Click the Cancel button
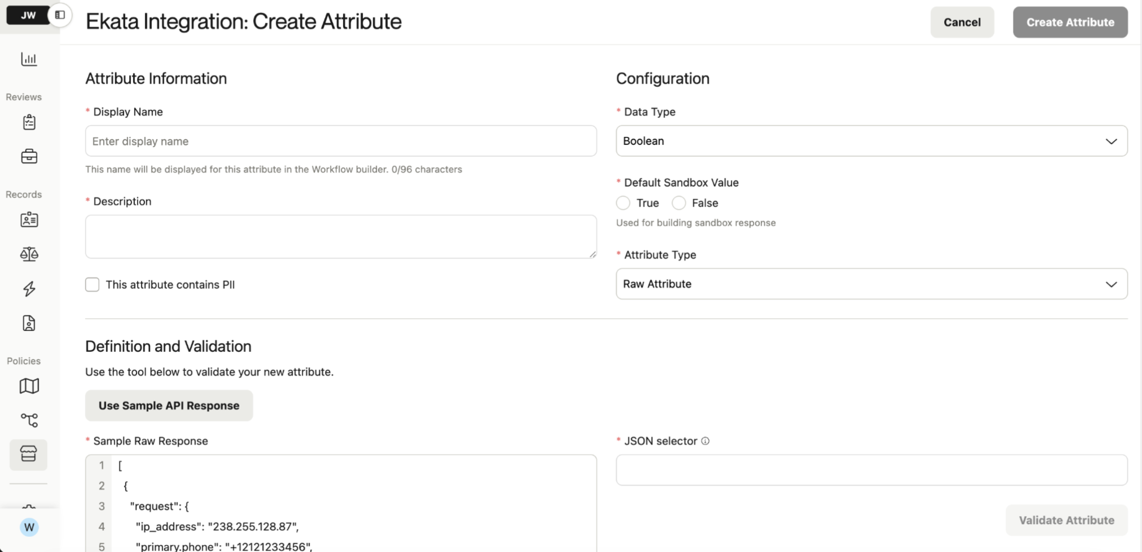The image size is (1142, 552). (x=962, y=22)
